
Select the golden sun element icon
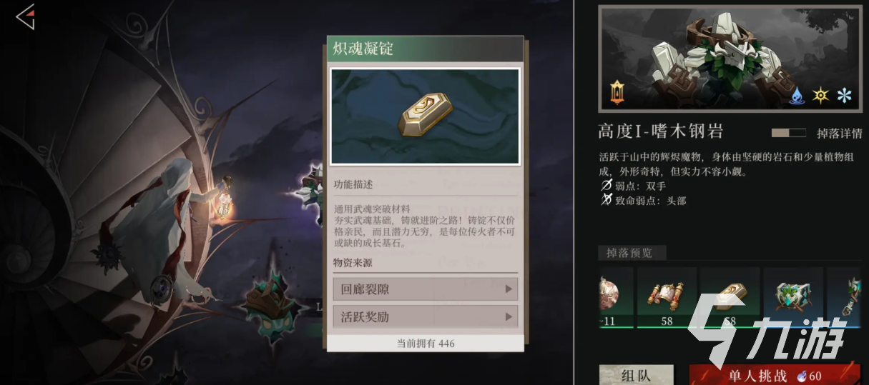tap(820, 96)
